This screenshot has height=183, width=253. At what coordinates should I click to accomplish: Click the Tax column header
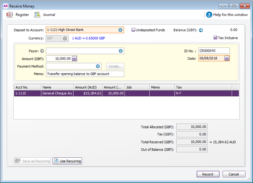pos(203,87)
